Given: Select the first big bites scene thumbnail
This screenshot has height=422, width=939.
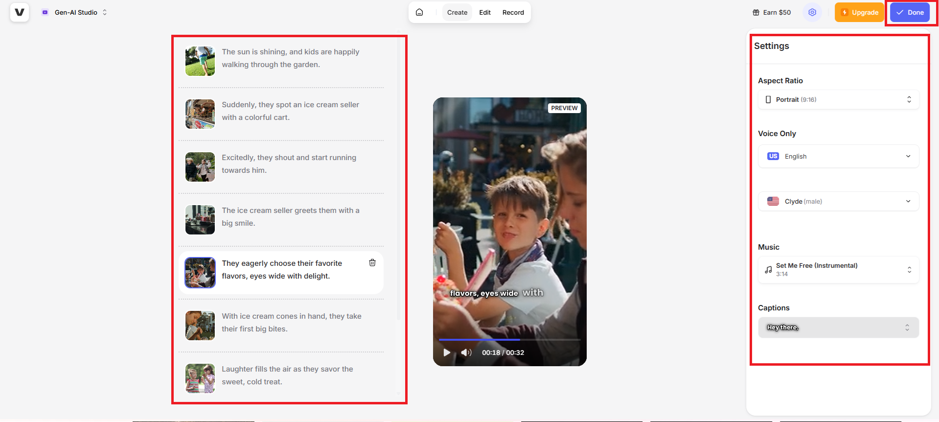Looking at the screenshot, I should 200,326.
